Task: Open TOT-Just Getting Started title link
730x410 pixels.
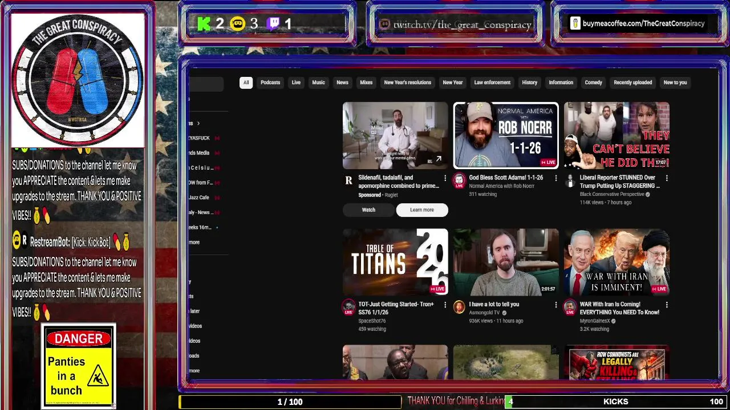Action: (396, 308)
